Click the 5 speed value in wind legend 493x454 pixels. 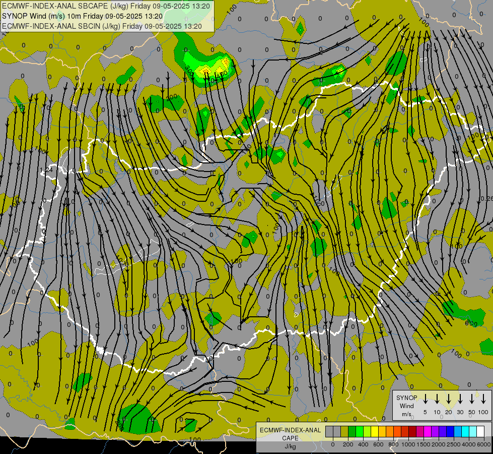425,412
